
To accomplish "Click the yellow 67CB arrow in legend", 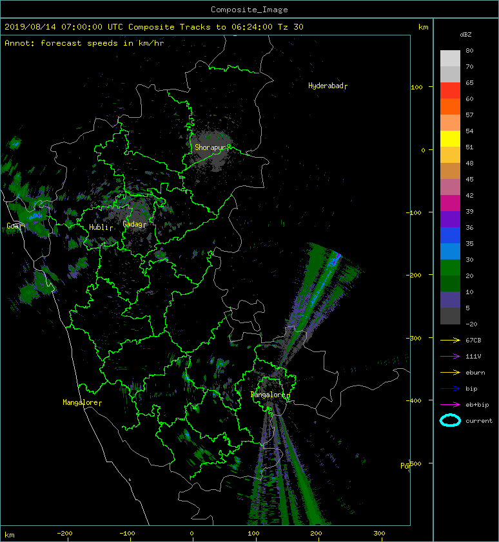I will 450,341.
